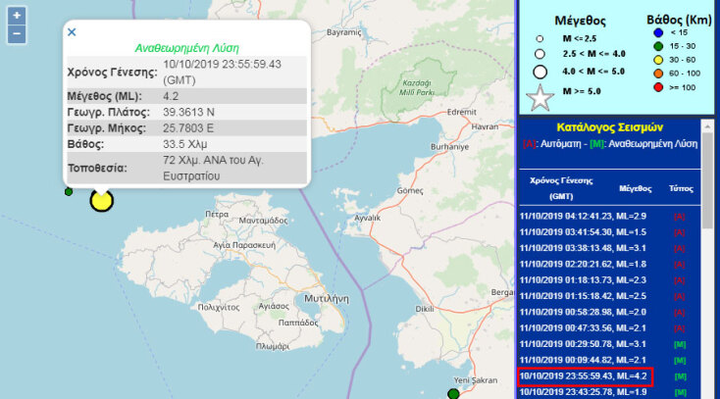Open event 11/10/2019 00:58:28.98, ML=2.0
Viewport: 720px width, 399px height.
point(583,312)
